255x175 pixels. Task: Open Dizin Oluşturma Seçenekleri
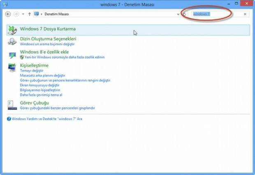coord(48,39)
